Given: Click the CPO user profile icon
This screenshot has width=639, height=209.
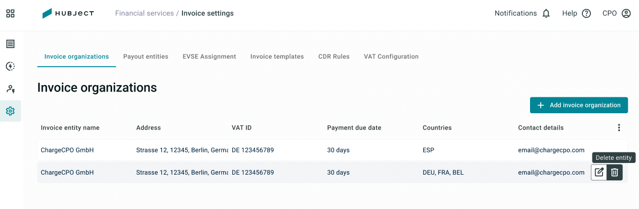Looking at the screenshot, I should pos(626,14).
